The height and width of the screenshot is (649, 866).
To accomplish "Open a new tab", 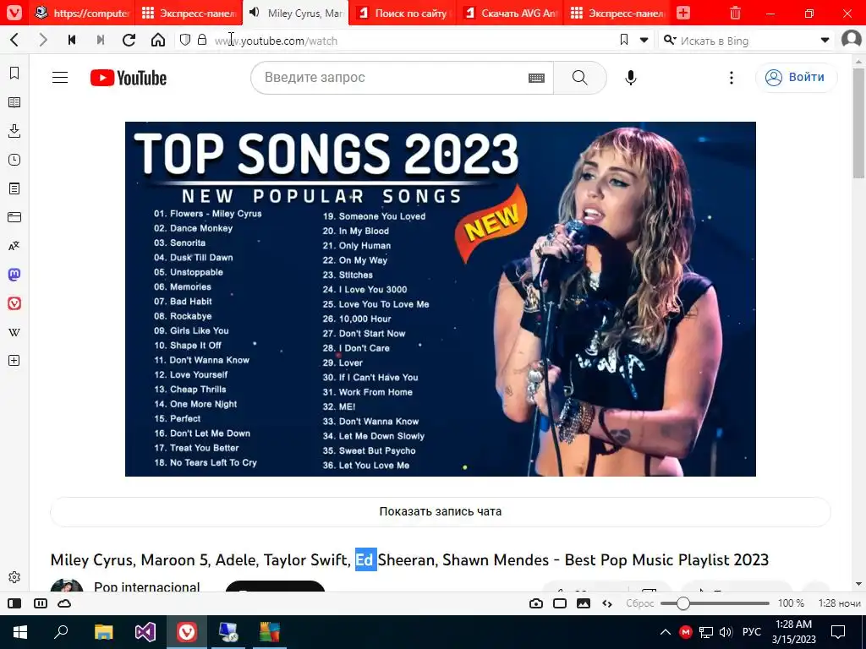I will [x=683, y=13].
